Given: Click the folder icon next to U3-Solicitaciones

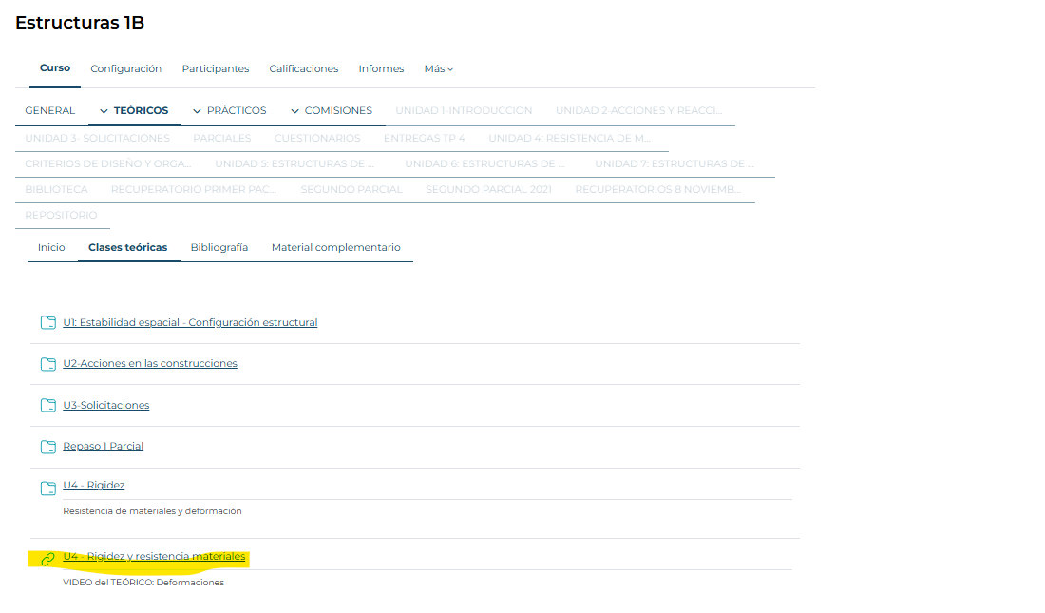Looking at the screenshot, I should (x=48, y=406).
